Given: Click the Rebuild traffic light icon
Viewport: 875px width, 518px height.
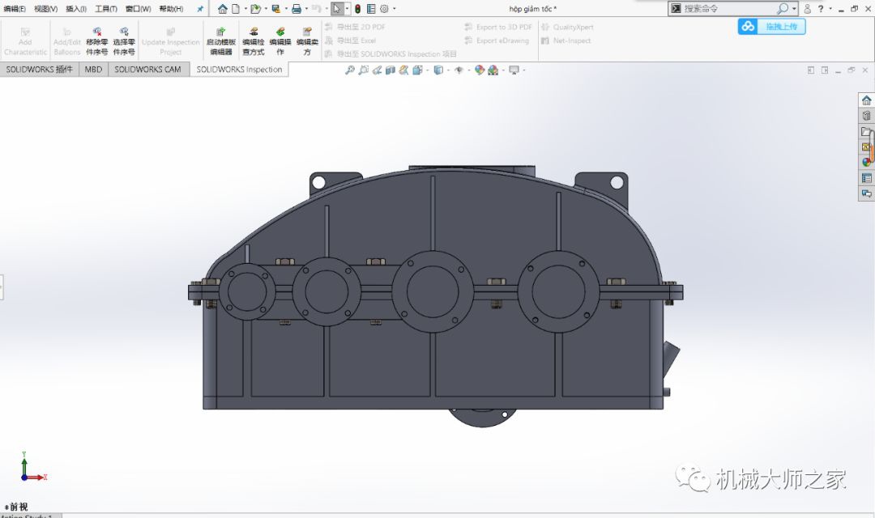Looking at the screenshot, I should coord(357,9).
